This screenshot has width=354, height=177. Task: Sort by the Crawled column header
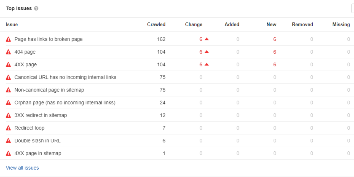156,24
